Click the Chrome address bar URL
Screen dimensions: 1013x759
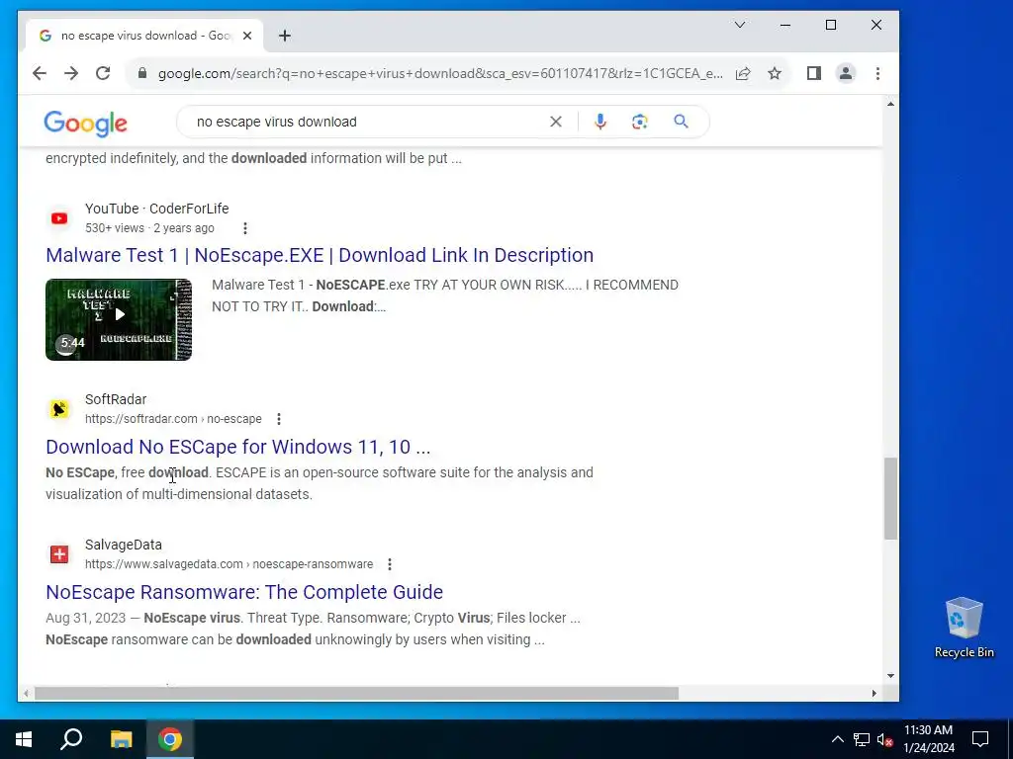click(x=440, y=73)
